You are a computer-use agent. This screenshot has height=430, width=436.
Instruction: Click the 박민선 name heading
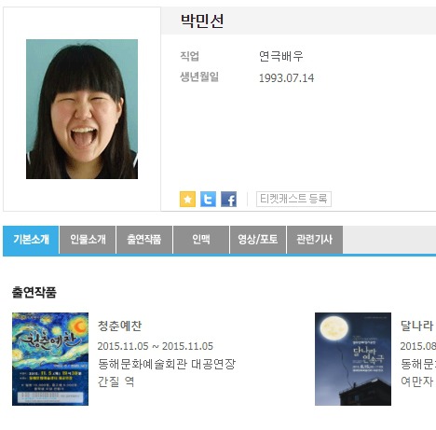[x=202, y=21]
